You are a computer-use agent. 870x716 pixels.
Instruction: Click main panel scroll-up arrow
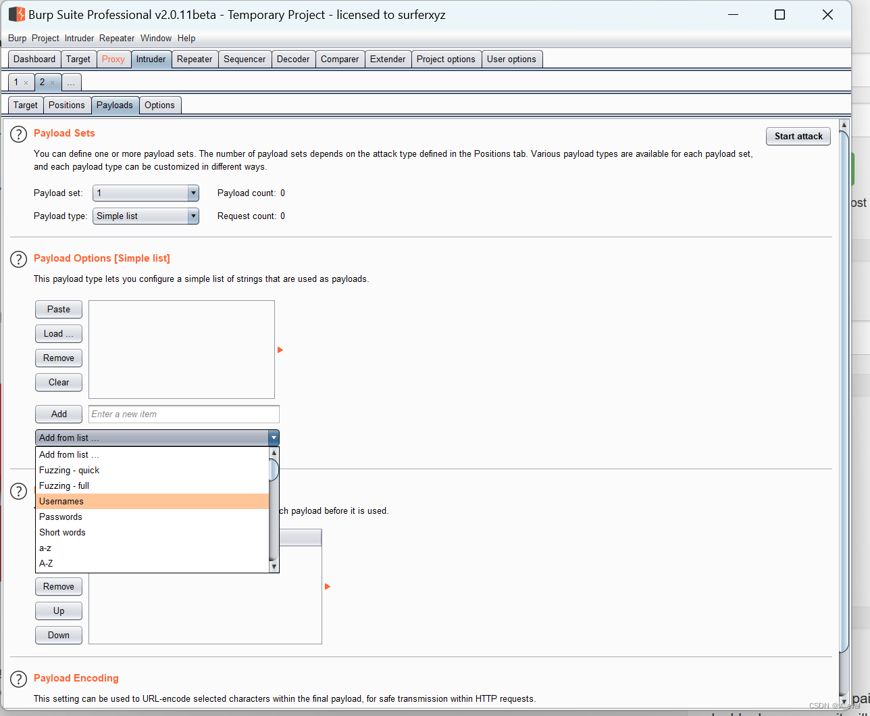(844, 125)
